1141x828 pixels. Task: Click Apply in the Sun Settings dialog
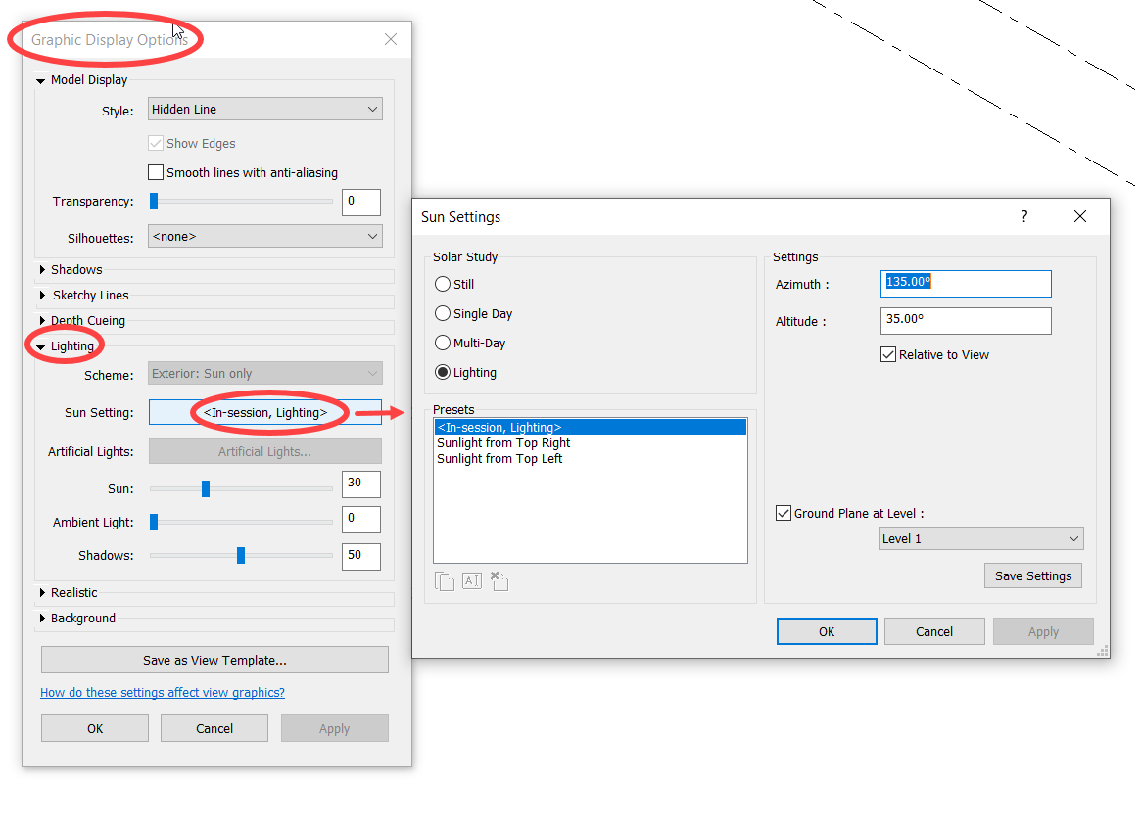pyautogui.click(x=1043, y=631)
